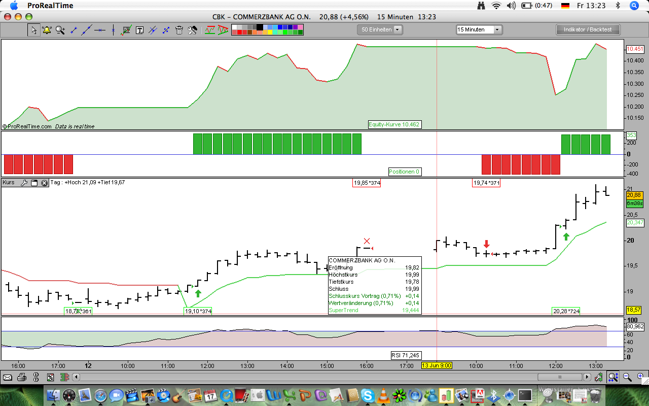Click the chain link icon
The height and width of the screenshot is (406, 649).
point(36,377)
